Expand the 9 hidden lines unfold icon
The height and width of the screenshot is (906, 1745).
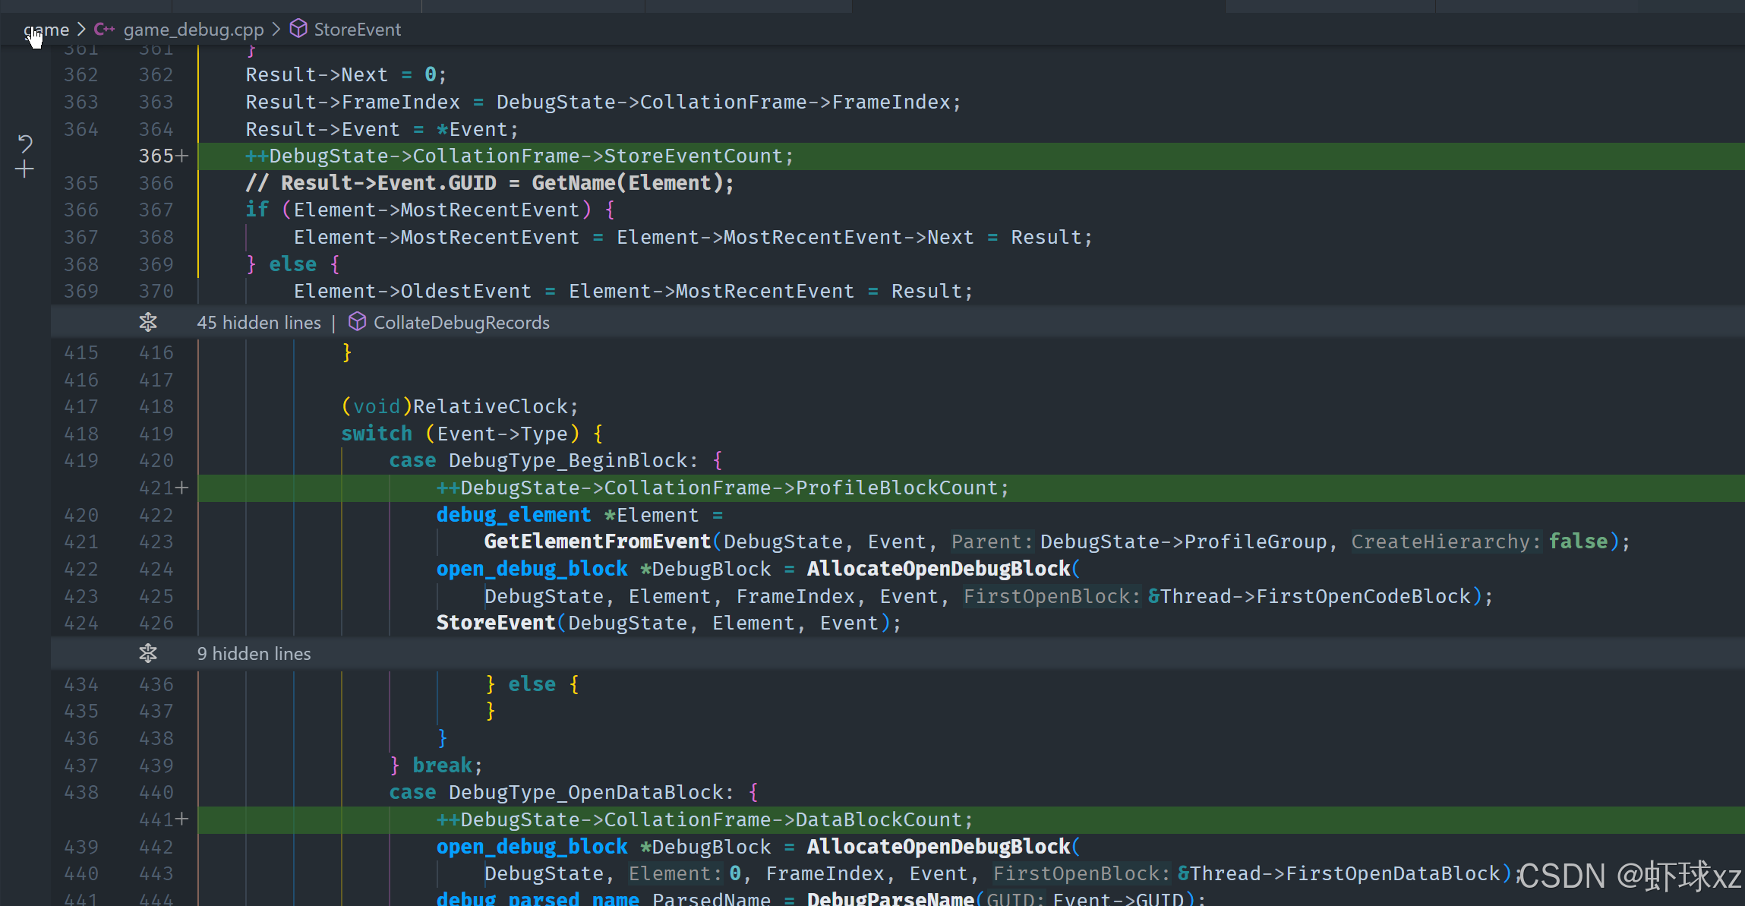(148, 654)
